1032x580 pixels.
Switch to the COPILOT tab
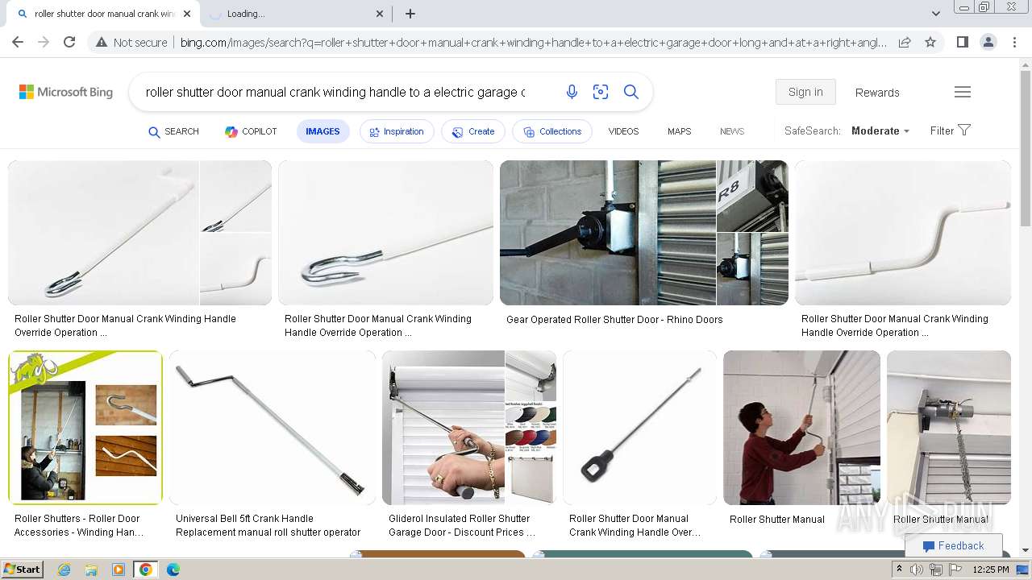[x=251, y=131]
